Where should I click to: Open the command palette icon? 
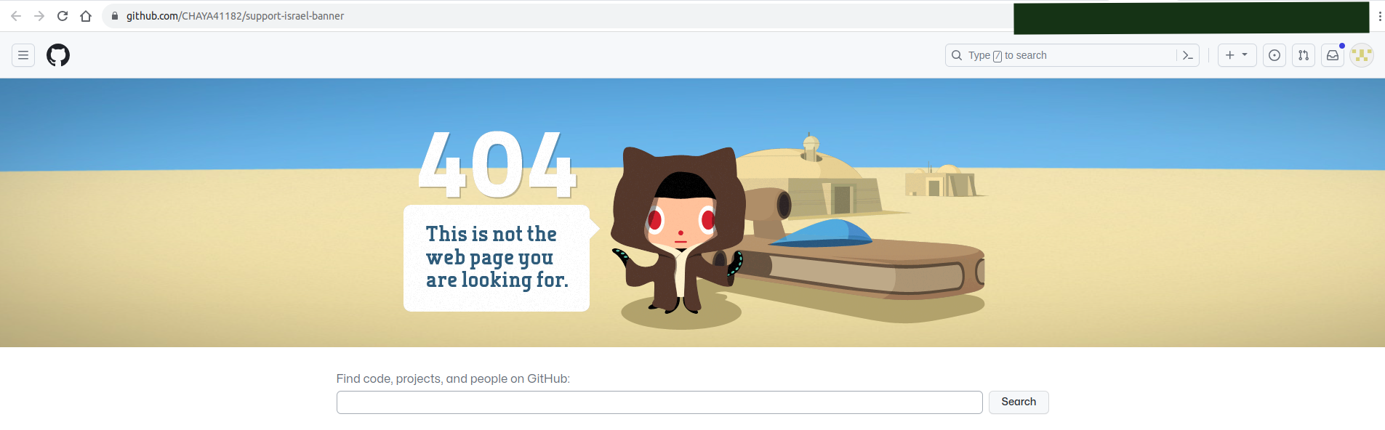point(1188,55)
